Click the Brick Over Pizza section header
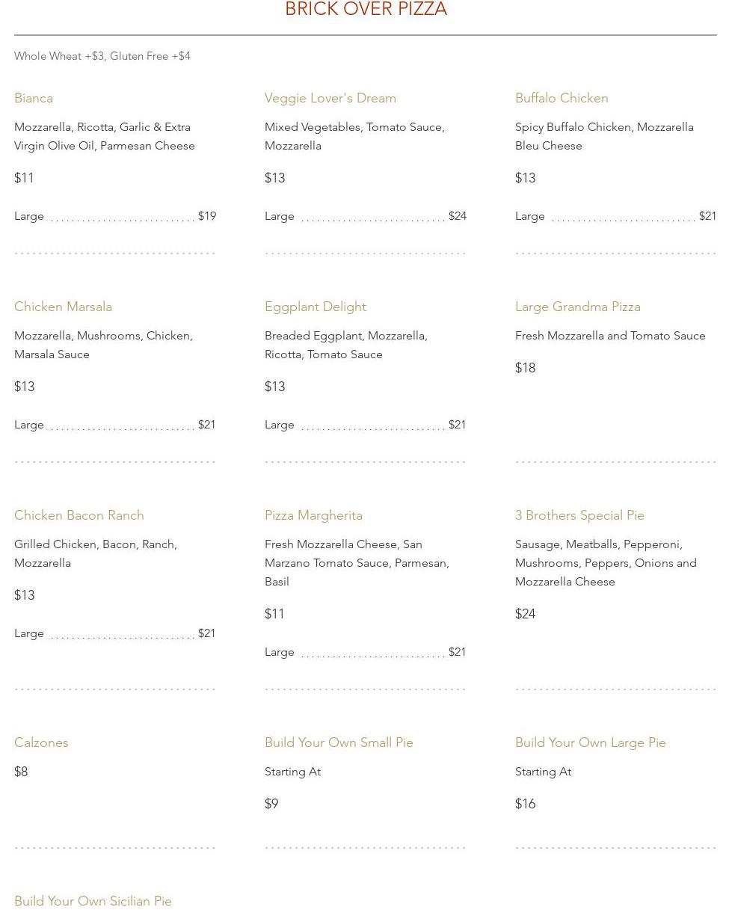This screenshot has width=732, height=919. point(366,10)
